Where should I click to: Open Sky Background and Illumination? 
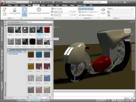[39, 11]
